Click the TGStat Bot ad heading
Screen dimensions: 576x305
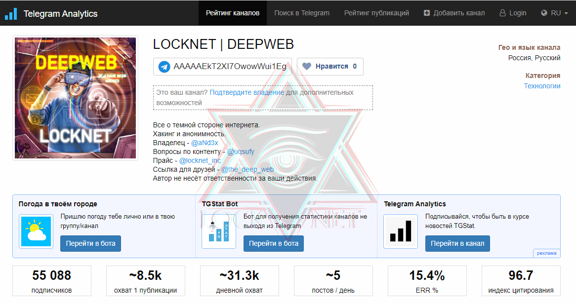click(x=220, y=204)
